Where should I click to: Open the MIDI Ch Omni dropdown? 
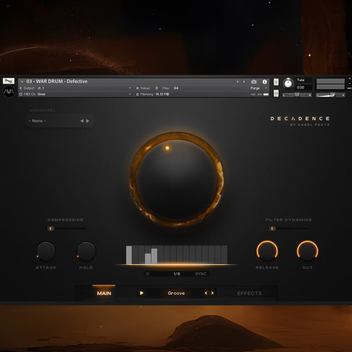coord(75,94)
